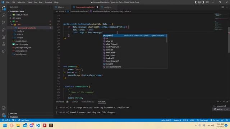This screenshot has height=129, width=230.
Task: Toggle panel layout icon in title bar
Action: click(199, 2)
